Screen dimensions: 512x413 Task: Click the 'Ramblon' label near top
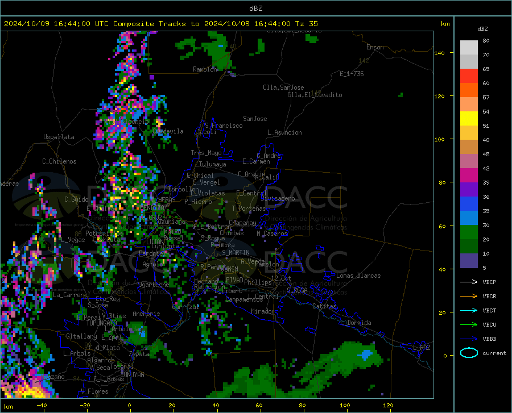tap(205, 69)
